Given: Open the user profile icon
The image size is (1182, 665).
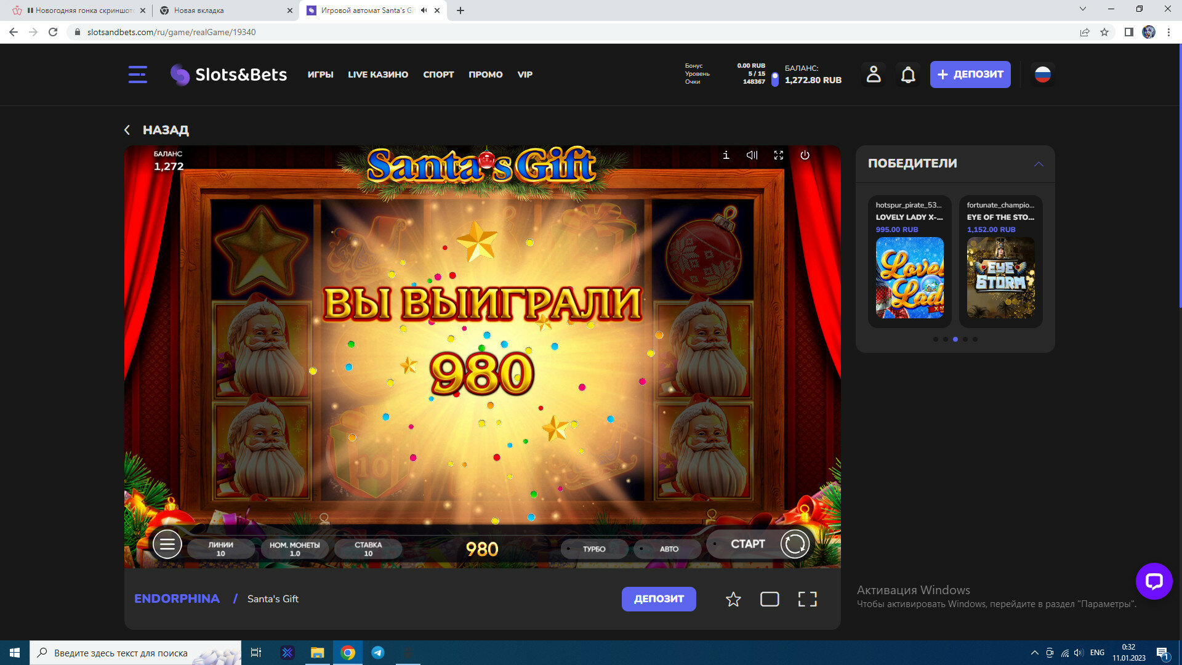Looking at the screenshot, I should tap(873, 75).
